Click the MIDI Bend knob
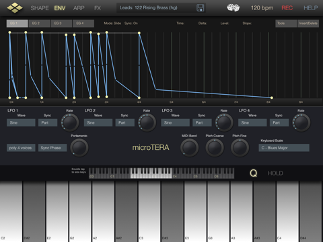Viewport: 323px width, 242px height. [x=189, y=147]
